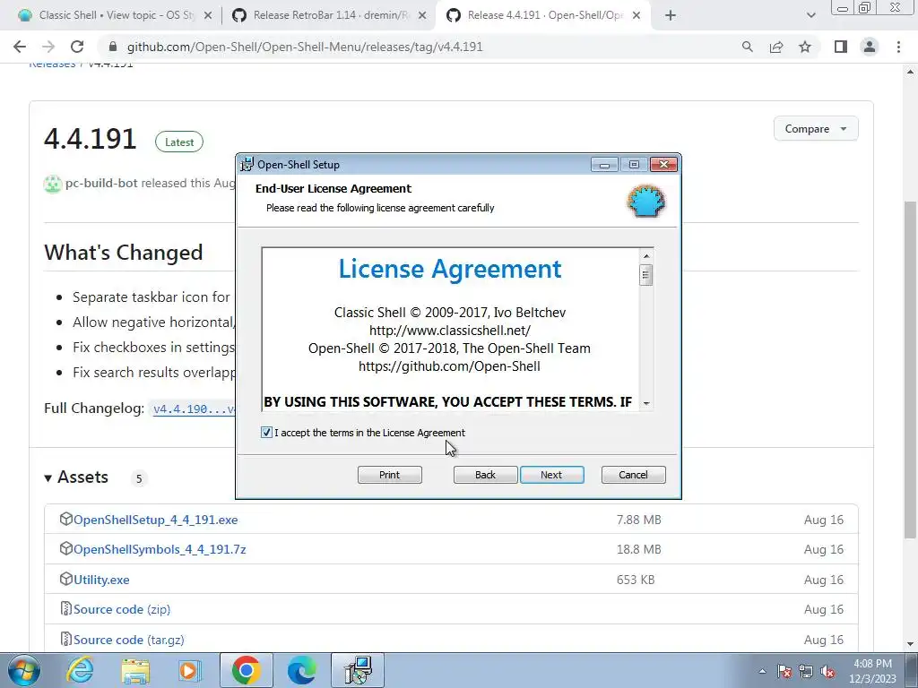
Task: Click the pc-build-bot author link
Action: coord(101,183)
